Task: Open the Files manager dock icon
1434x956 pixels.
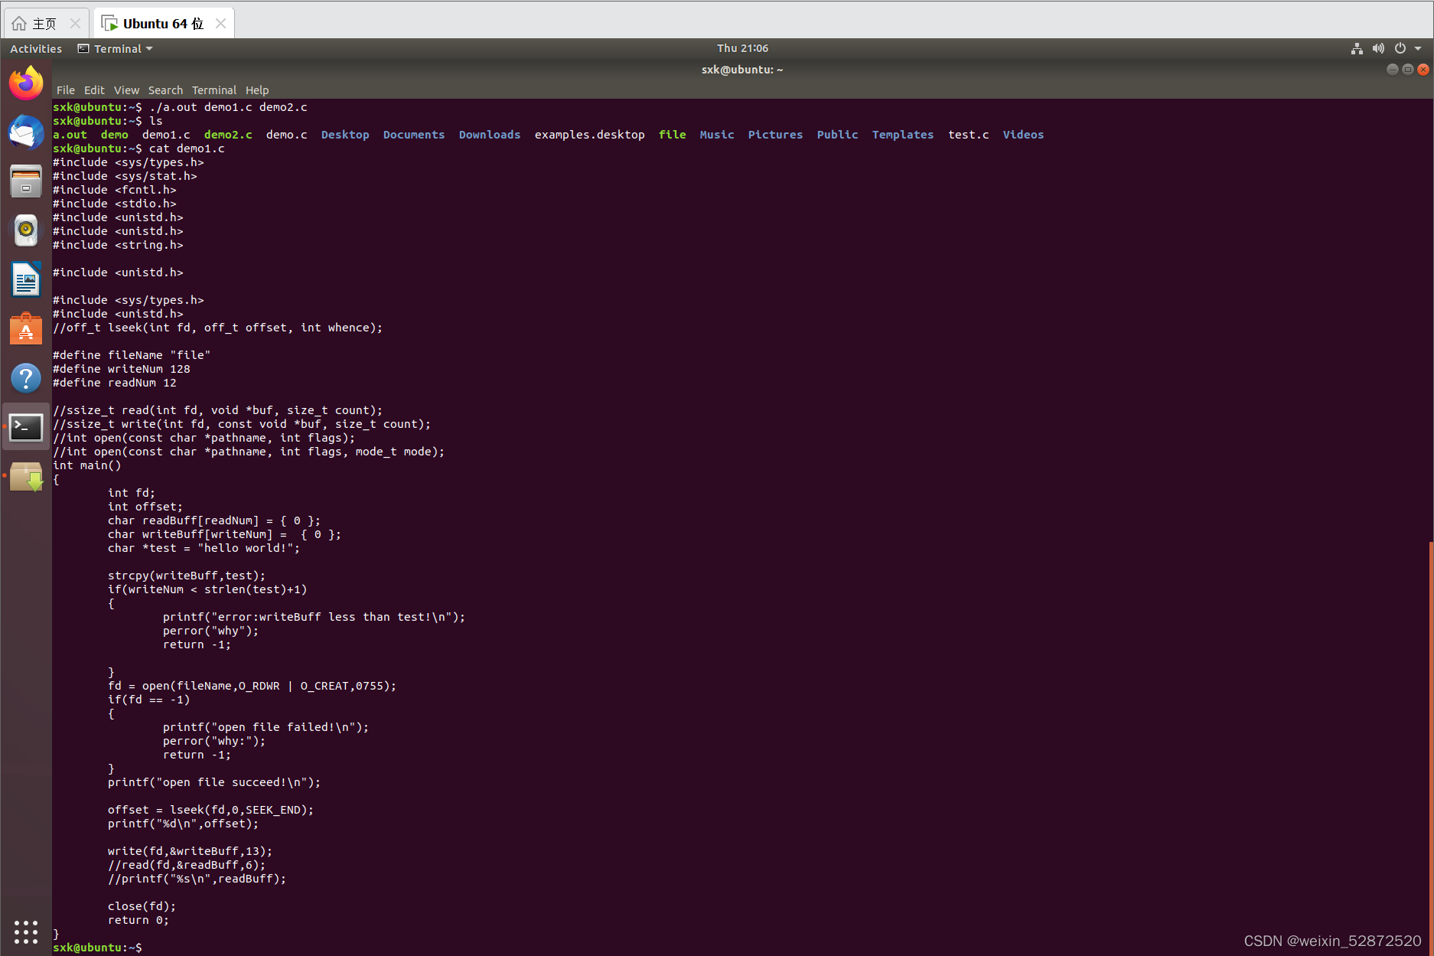Action: pyautogui.click(x=26, y=181)
